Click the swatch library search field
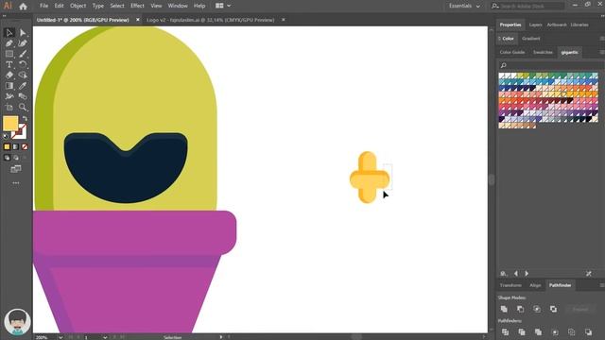The height and width of the screenshot is (340, 605). tap(548, 65)
